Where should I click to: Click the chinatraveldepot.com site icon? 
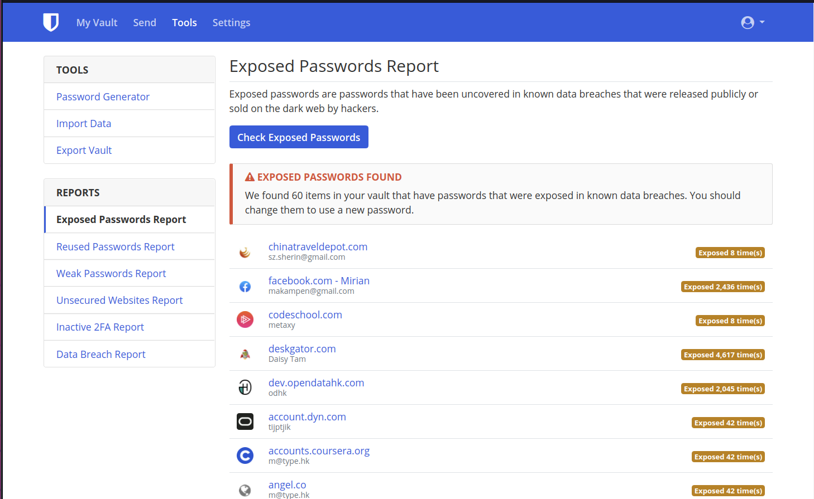[x=245, y=252]
